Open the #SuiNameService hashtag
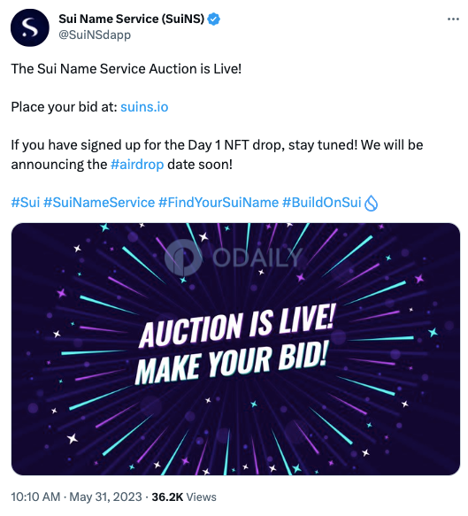468x516 pixels. pos(99,202)
